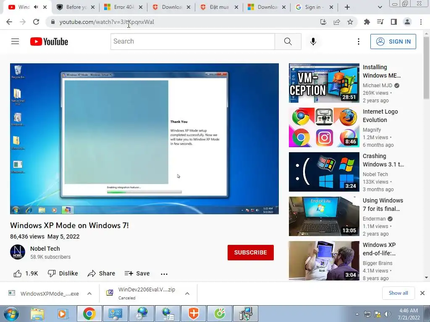
Task: Open taskbar orange shield antivirus icon
Action: (x=194, y=314)
